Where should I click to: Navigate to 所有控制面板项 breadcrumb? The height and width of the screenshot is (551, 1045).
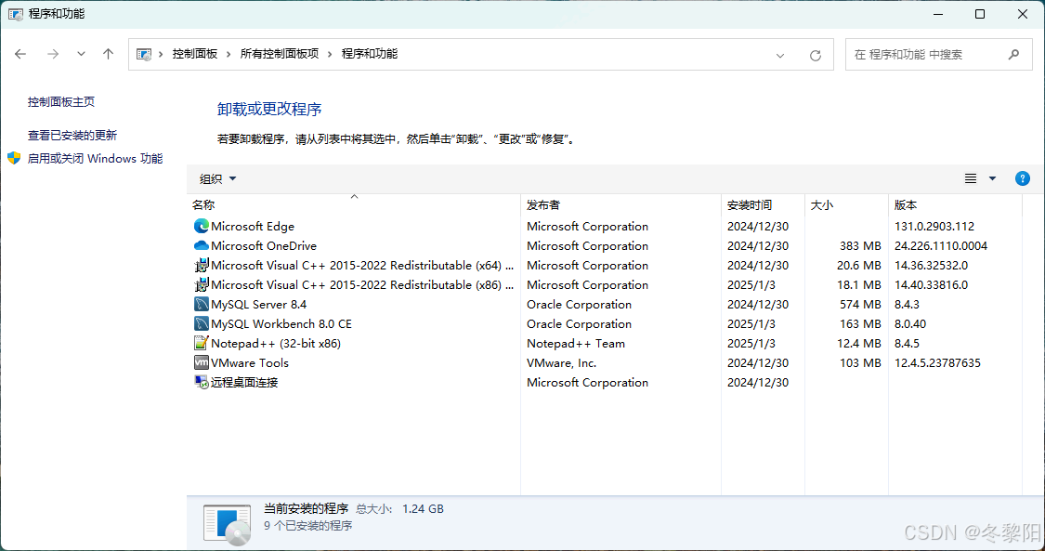tap(280, 54)
